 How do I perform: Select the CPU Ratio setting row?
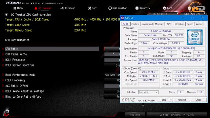click(x=52, y=49)
